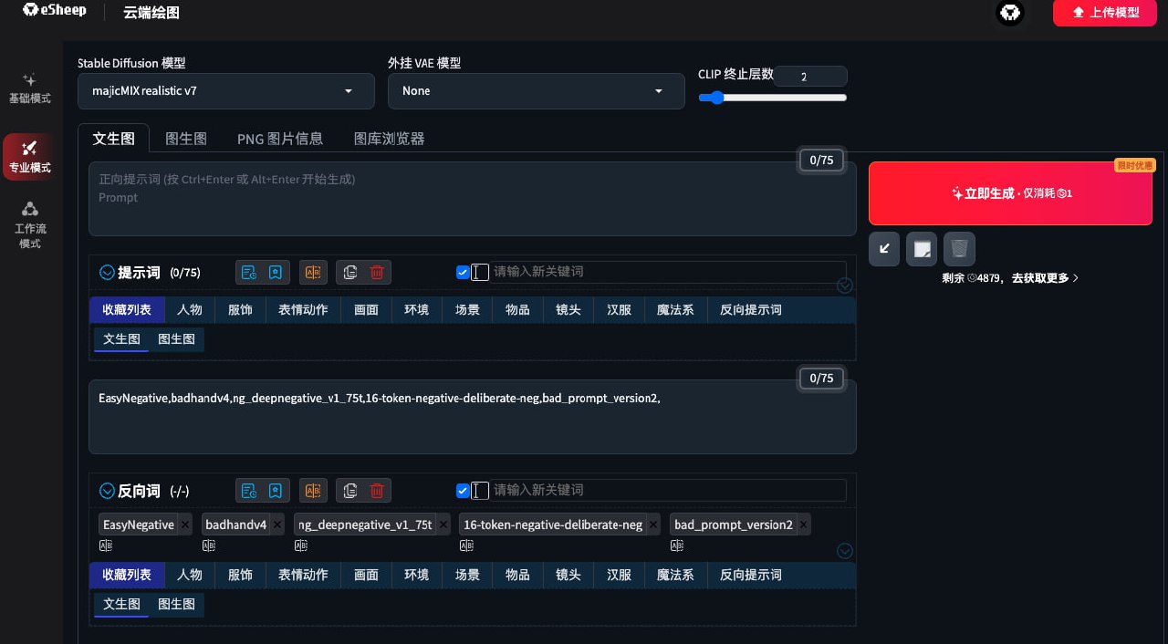Open the 外挂 VAE 模型 dropdown

(536, 91)
